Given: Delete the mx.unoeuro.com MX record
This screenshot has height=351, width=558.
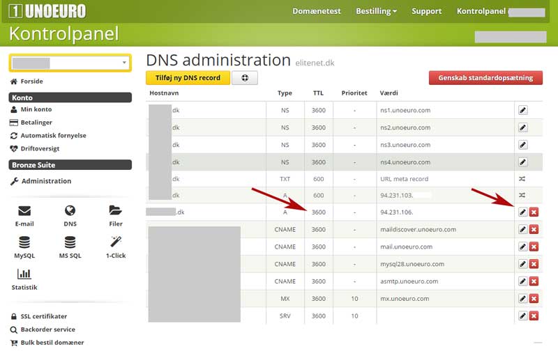Looking at the screenshot, I should click(x=534, y=299).
